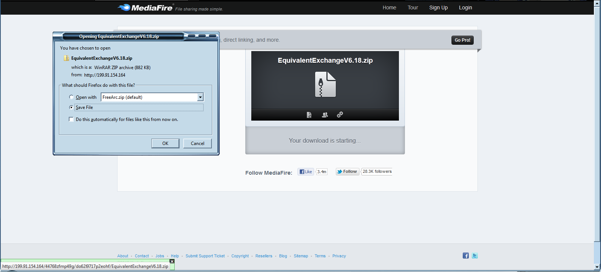The height and width of the screenshot is (272, 601).
Task: Click the add file document icon
Action: tap(309, 115)
